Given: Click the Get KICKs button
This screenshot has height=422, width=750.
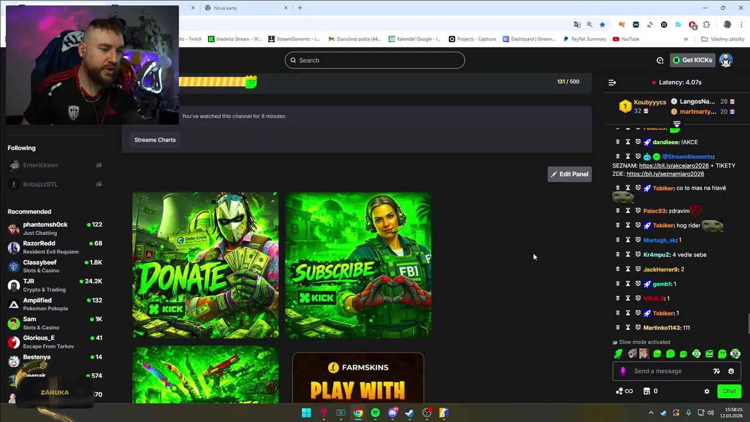Looking at the screenshot, I should 693,60.
